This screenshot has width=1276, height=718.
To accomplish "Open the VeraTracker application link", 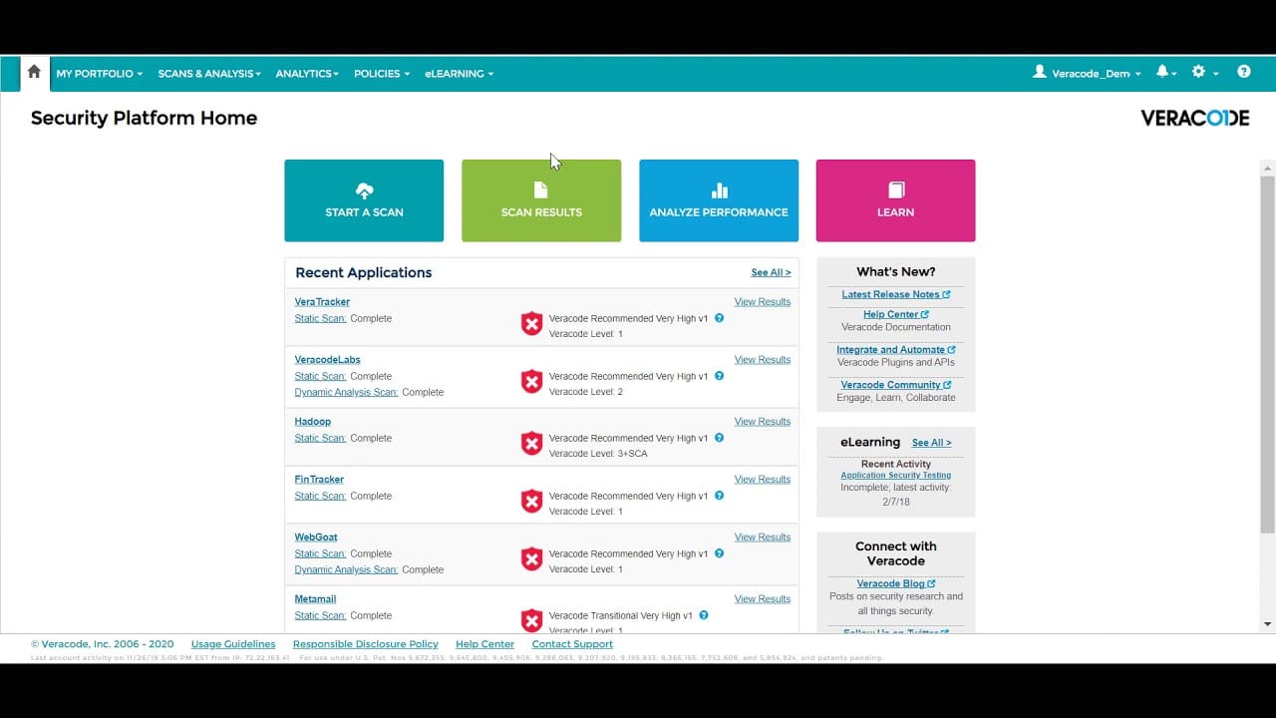I will click(322, 302).
